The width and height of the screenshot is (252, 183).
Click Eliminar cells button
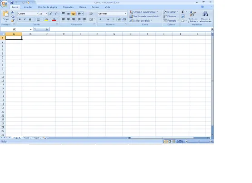click(x=171, y=16)
